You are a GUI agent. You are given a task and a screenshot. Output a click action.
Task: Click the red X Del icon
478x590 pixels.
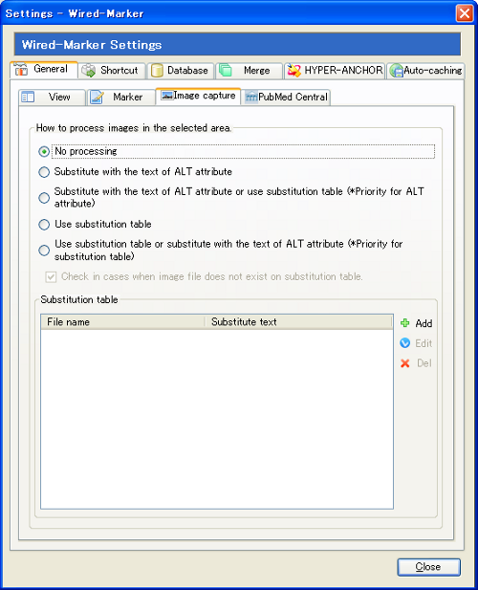tap(405, 363)
